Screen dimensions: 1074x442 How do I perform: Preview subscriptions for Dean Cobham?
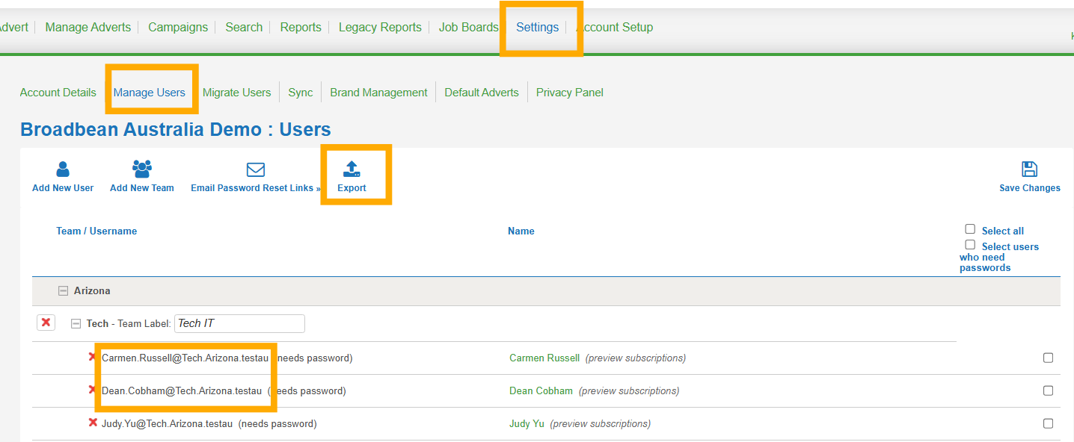tap(629, 390)
